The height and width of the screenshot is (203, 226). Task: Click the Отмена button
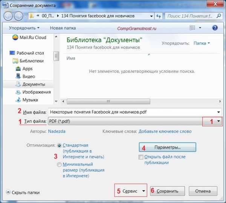click(203, 191)
